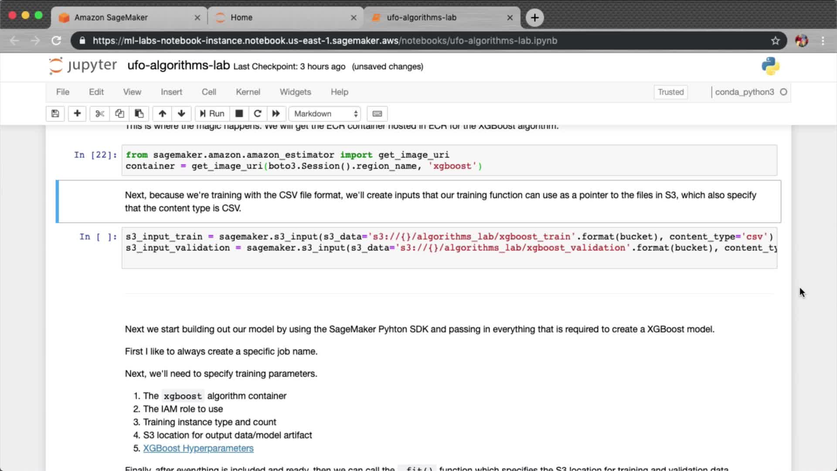Screen dimensions: 837x471
Task: Toggle the Trusted notebook button
Action: coord(670,92)
